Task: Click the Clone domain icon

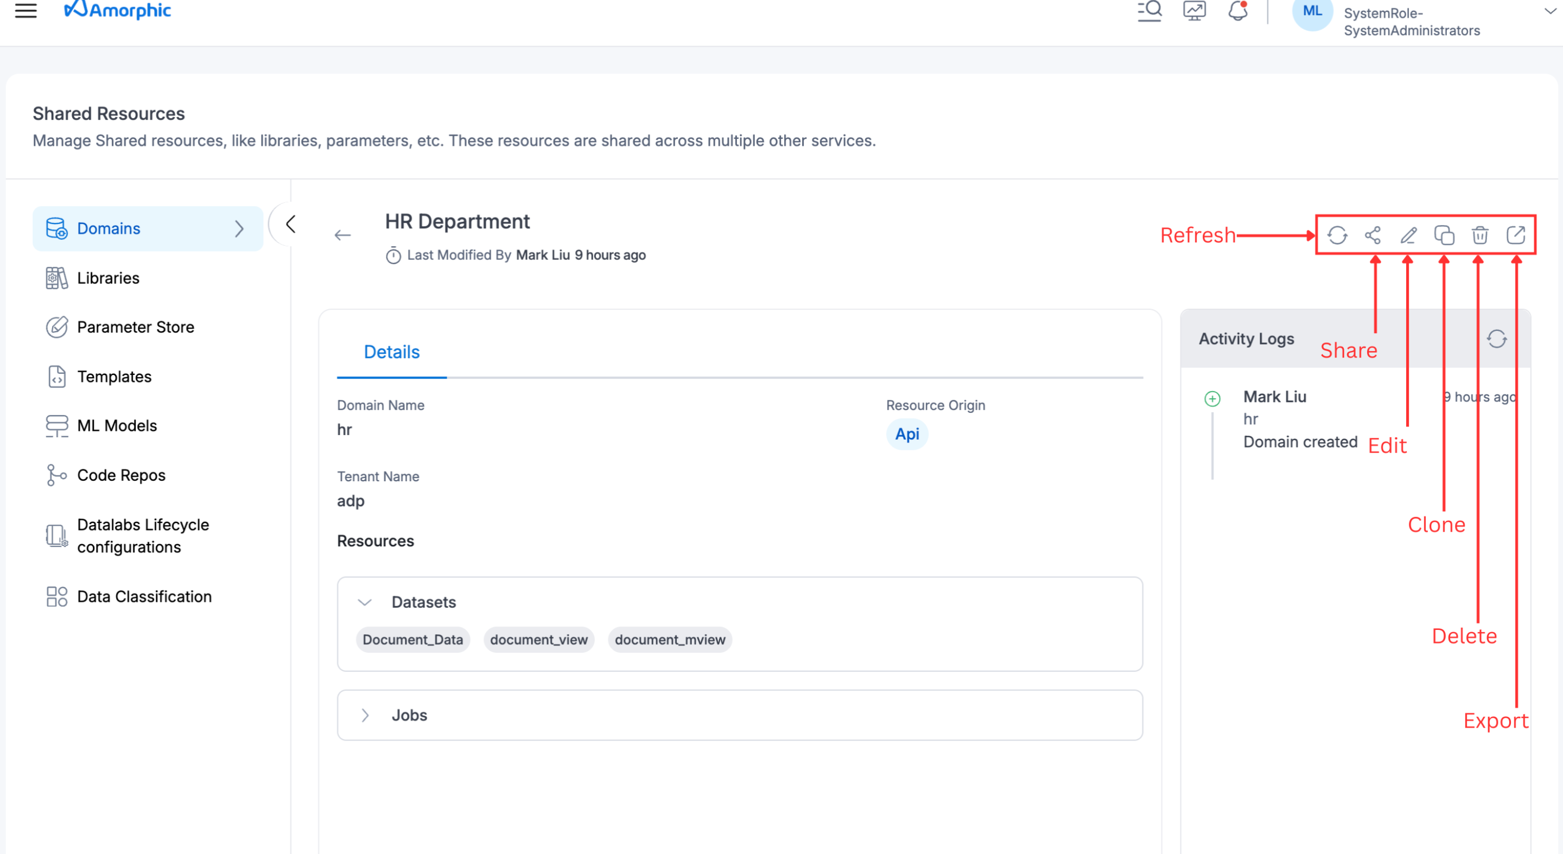Action: (x=1444, y=235)
